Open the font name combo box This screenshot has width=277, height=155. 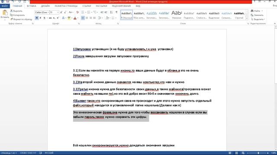pos(42,12)
